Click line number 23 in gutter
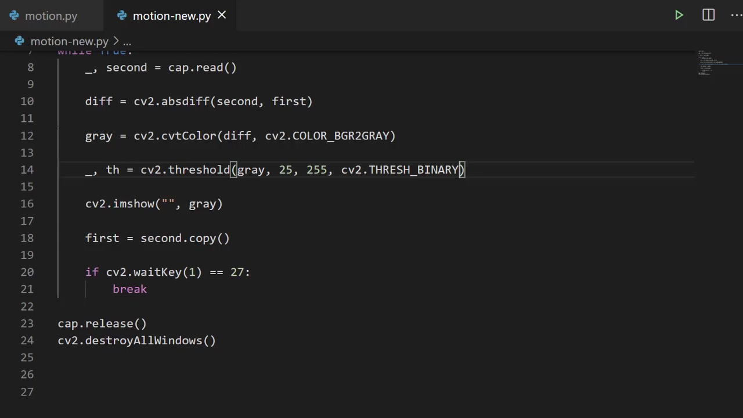Image resolution: width=743 pixels, height=418 pixels. click(x=27, y=323)
